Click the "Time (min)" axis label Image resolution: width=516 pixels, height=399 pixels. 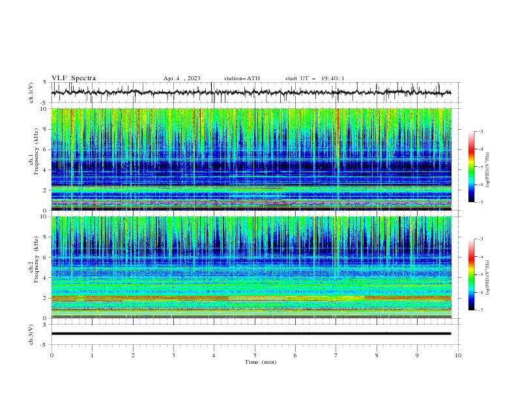[x=261, y=362]
